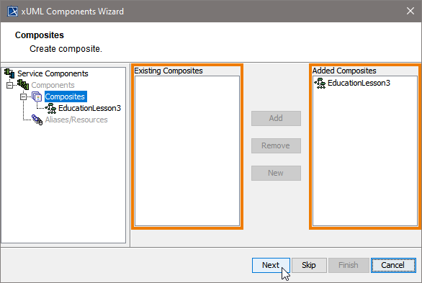
Task: Select EducationLesson3 label in the tree
Action: 89,108
